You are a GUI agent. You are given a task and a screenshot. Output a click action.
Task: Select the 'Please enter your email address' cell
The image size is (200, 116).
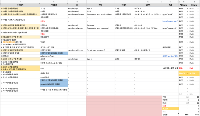100,15
